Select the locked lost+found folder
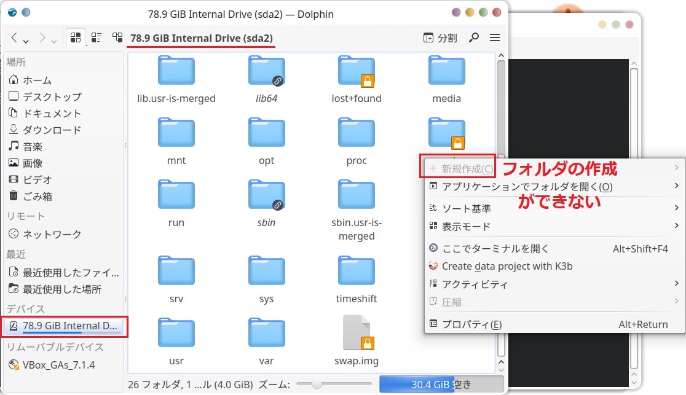The height and width of the screenshot is (395, 686). tap(357, 79)
